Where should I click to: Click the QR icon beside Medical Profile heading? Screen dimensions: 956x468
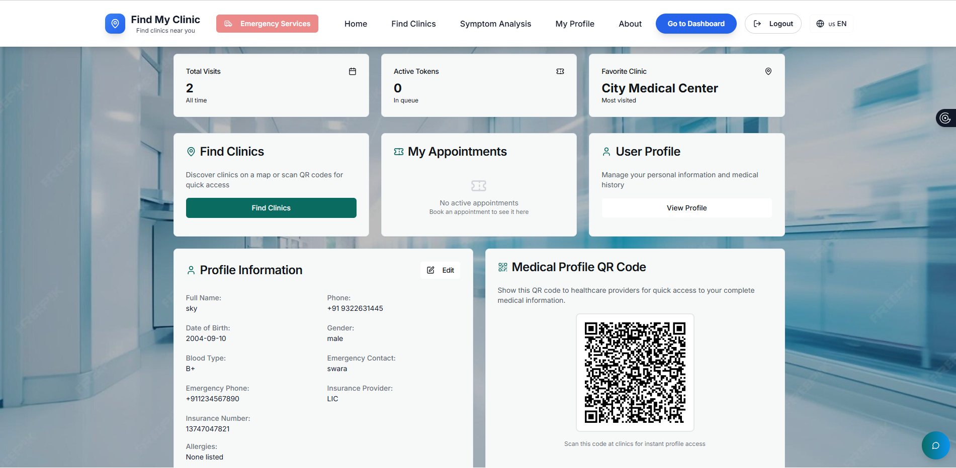503,267
